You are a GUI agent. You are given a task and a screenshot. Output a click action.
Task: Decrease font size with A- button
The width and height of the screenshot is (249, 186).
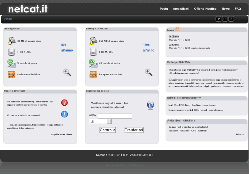point(225,19)
